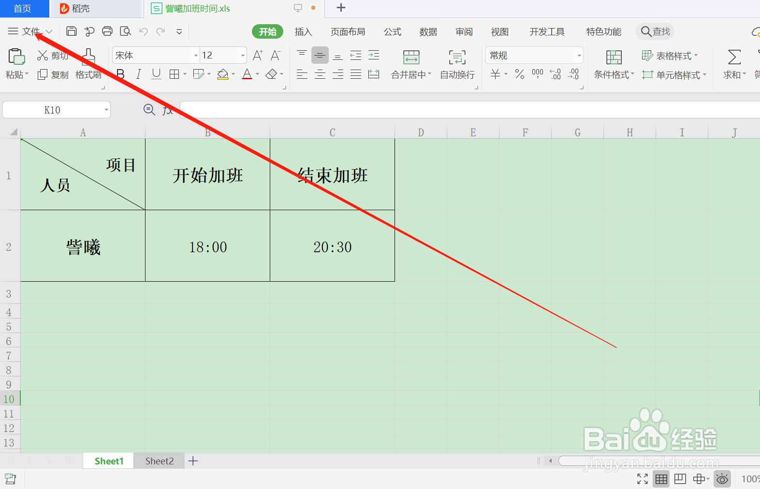Viewport: 760px width, 489px height.
Task: Switch to page break view icon
Action: [680, 479]
